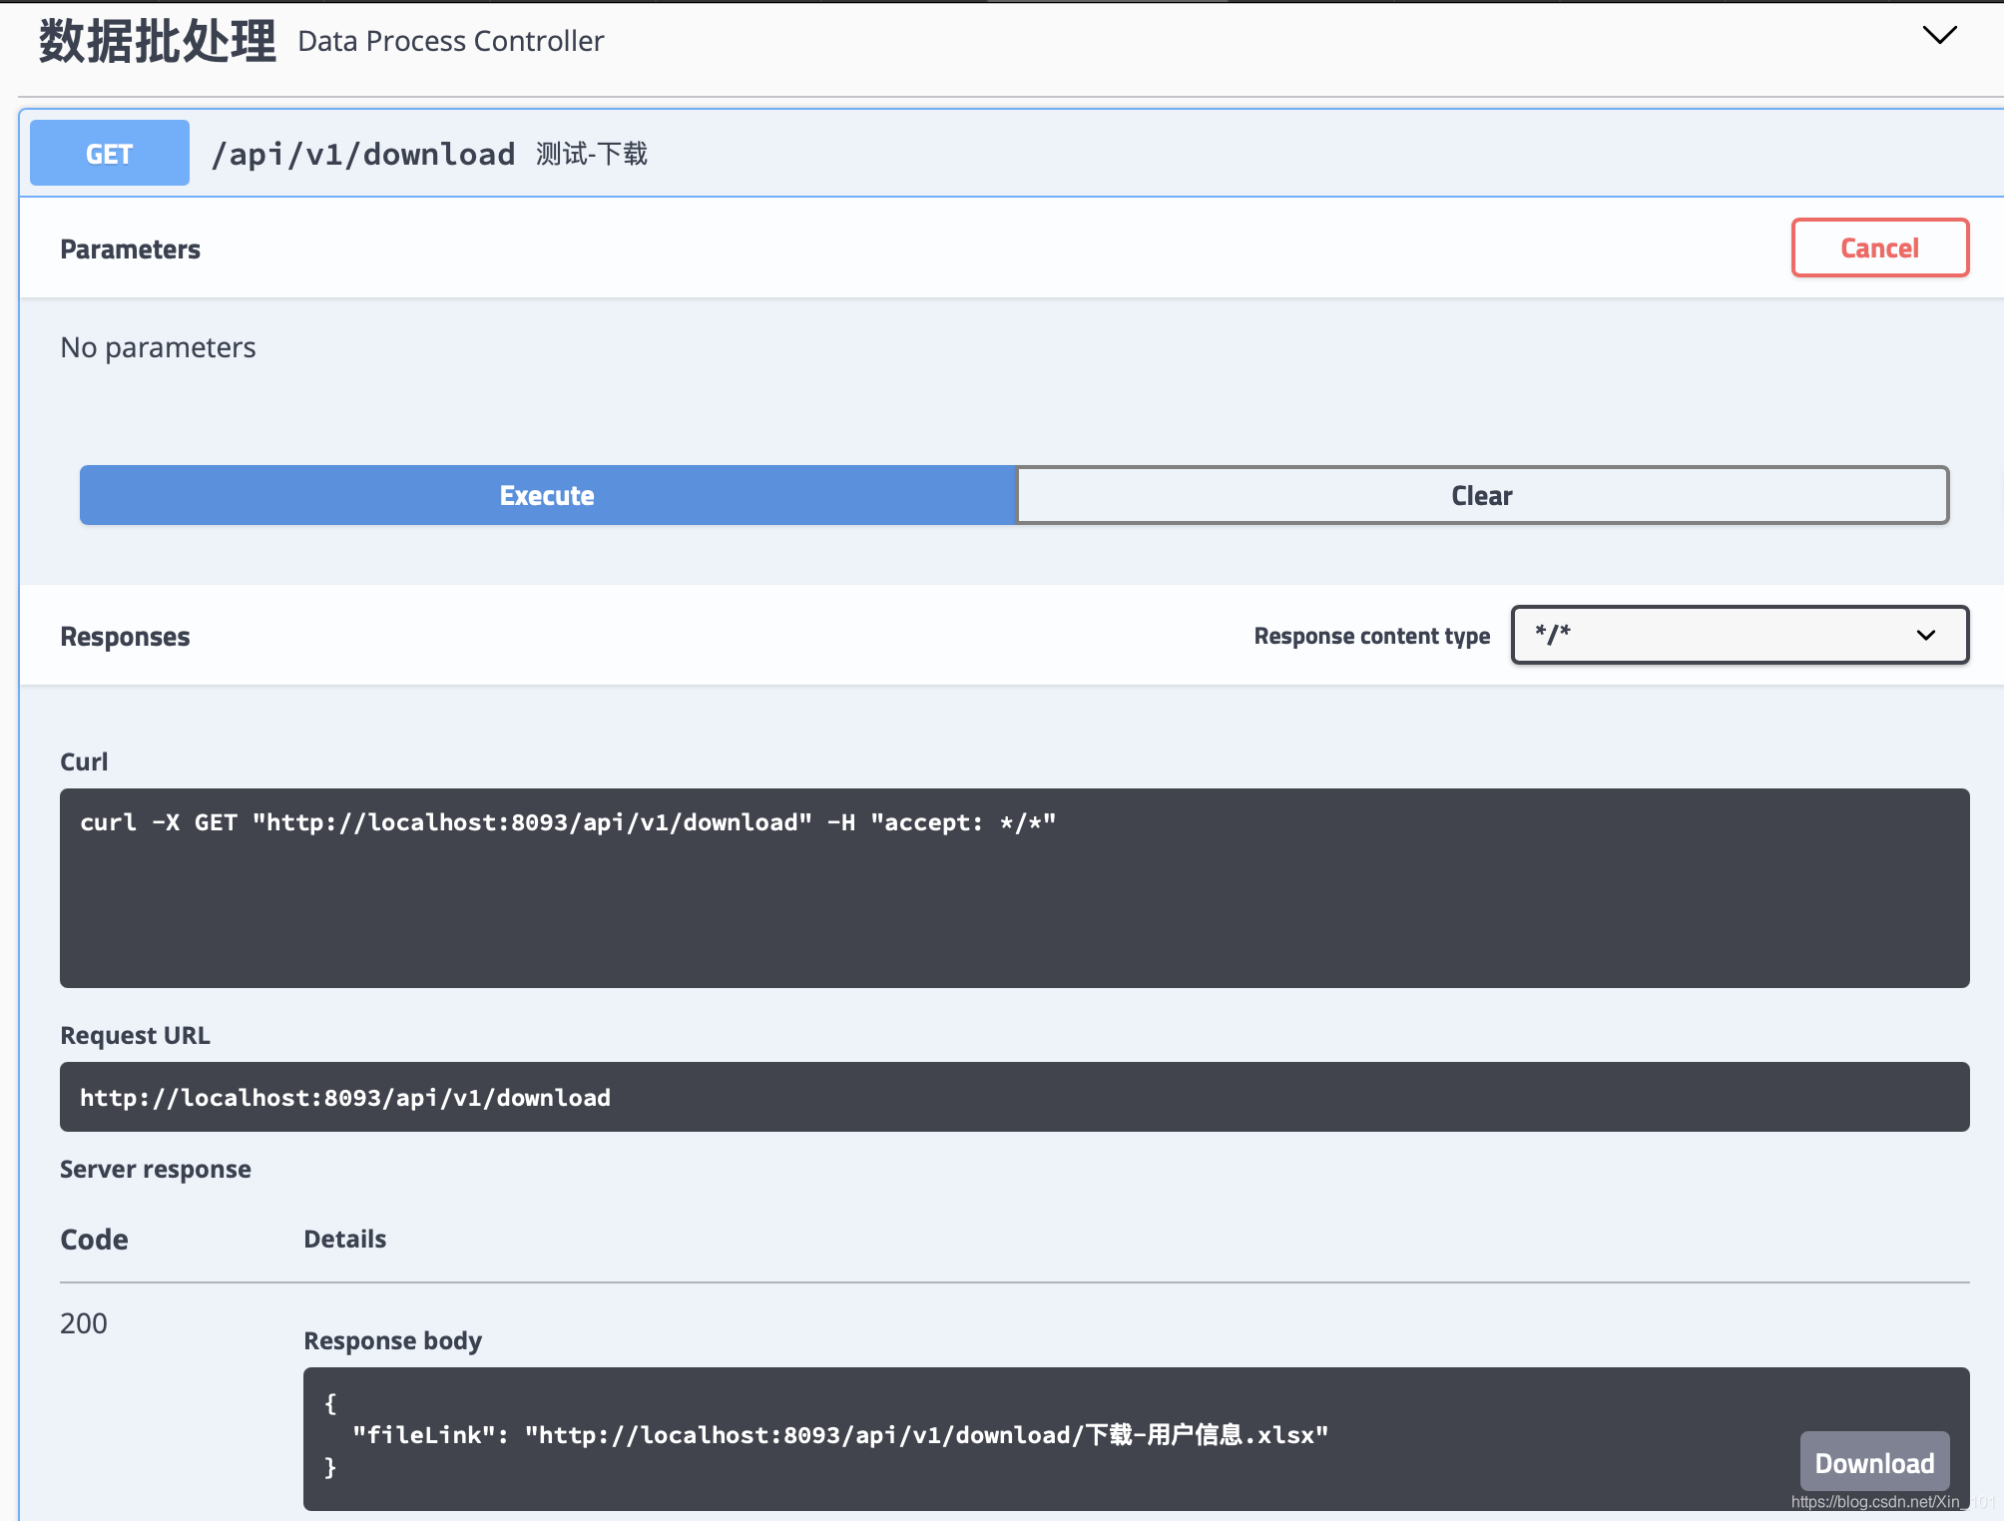Click the No parameters text
The width and height of the screenshot is (2004, 1521).
tap(158, 347)
